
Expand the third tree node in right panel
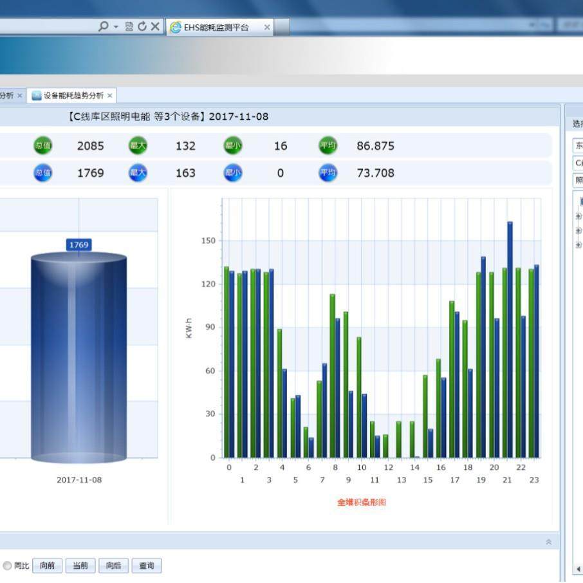tap(578, 245)
